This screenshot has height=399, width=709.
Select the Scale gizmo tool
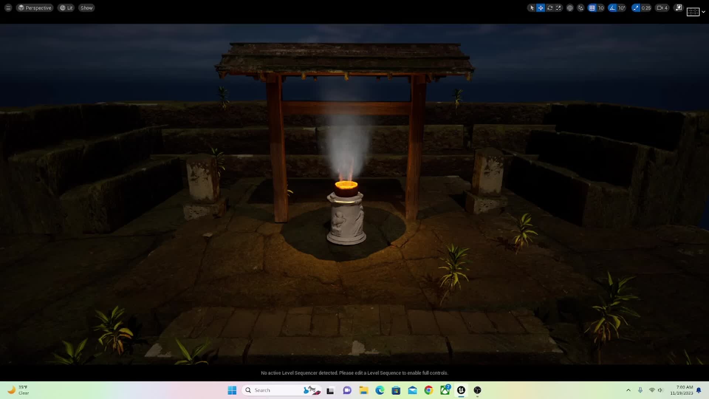(x=559, y=8)
